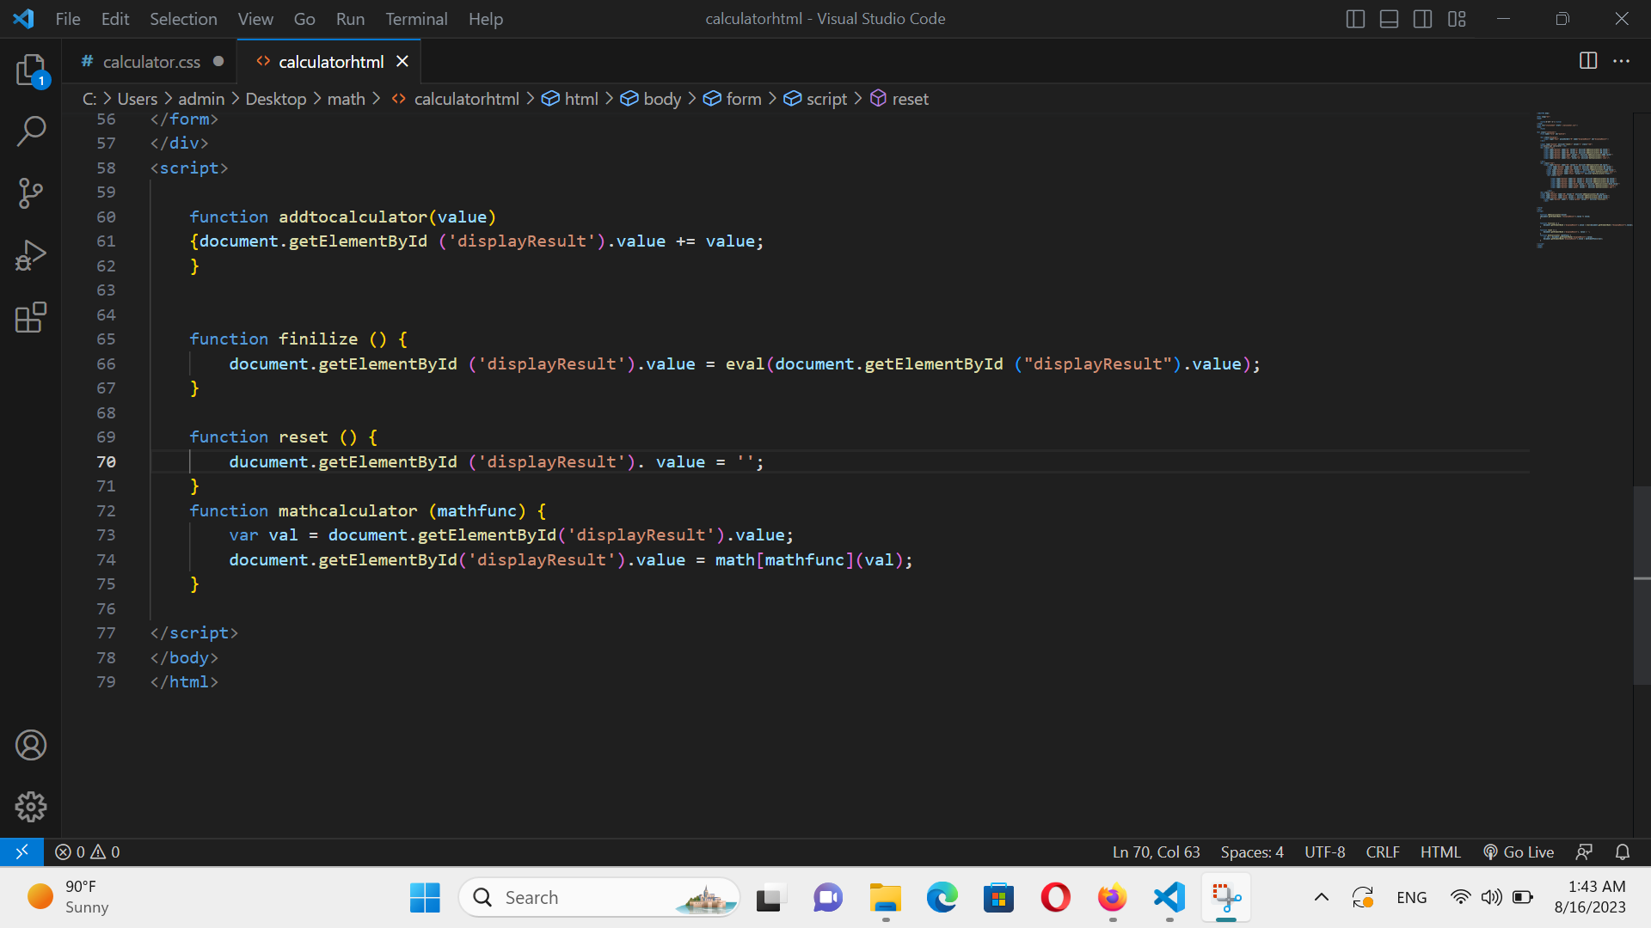The height and width of the screenshot is (928, 1651).
Task: Click the errors and warnings count
Action: (x=88, y=852)
